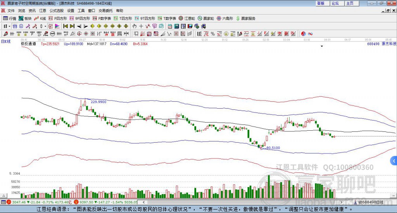Open the P四方形 tool

(x=58, y=19)
